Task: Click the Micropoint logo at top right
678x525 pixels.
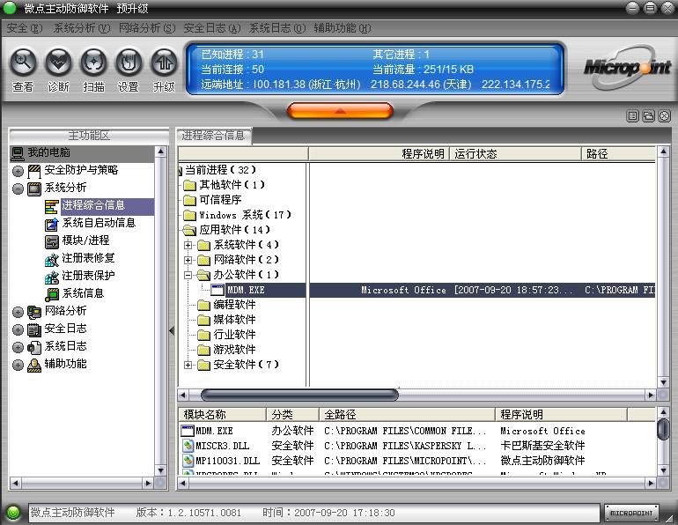Action: point(627,68)
